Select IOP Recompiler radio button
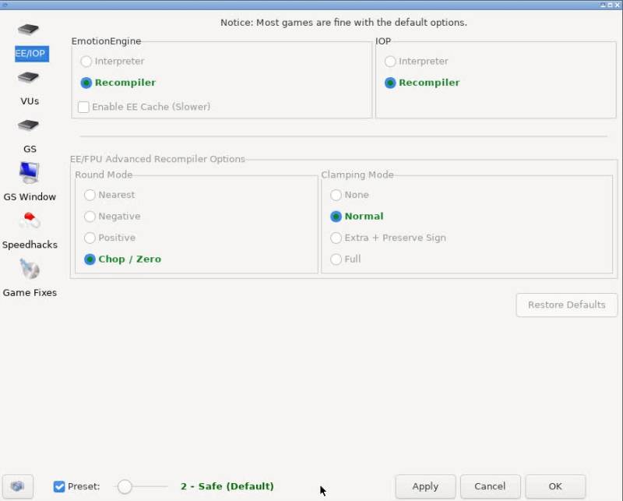Viewport: 623px width, 501px height. coord(390,83)
